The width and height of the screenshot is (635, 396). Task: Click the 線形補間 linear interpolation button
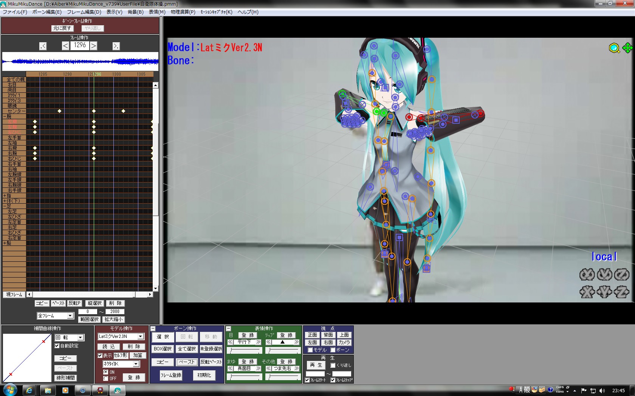click(x=66, y=378)
